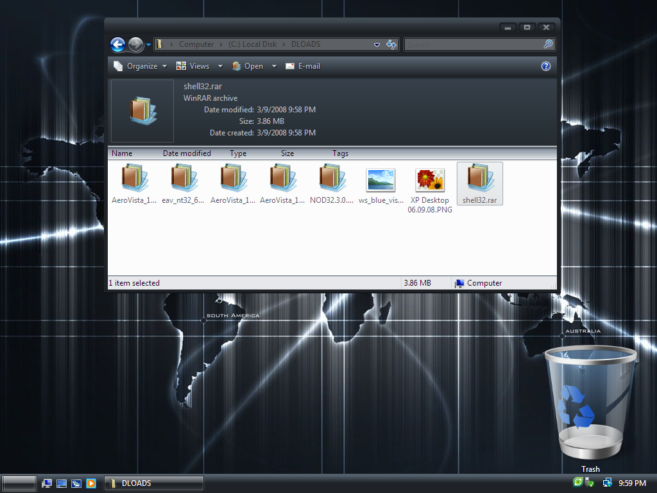Image resolution: width=657 pixels, height=493 pixels.
Task: Select the shell32.rar archive file
Action: [479, 184]
